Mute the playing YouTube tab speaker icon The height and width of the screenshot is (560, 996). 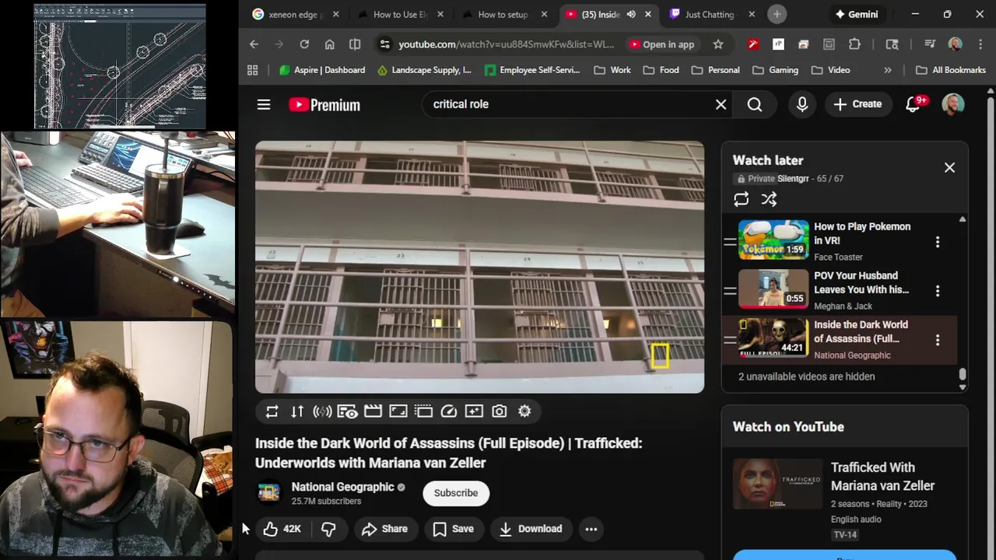pyautogui.click(x=631, y=14)
